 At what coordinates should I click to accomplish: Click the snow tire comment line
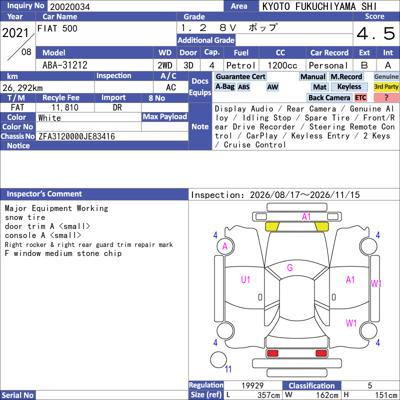(25, 217)
